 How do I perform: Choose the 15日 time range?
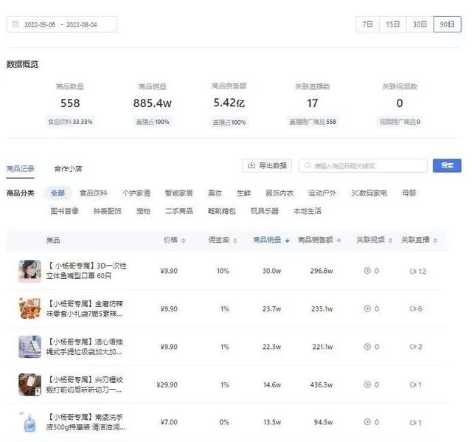pyautogui.click(x=392, y=24)
